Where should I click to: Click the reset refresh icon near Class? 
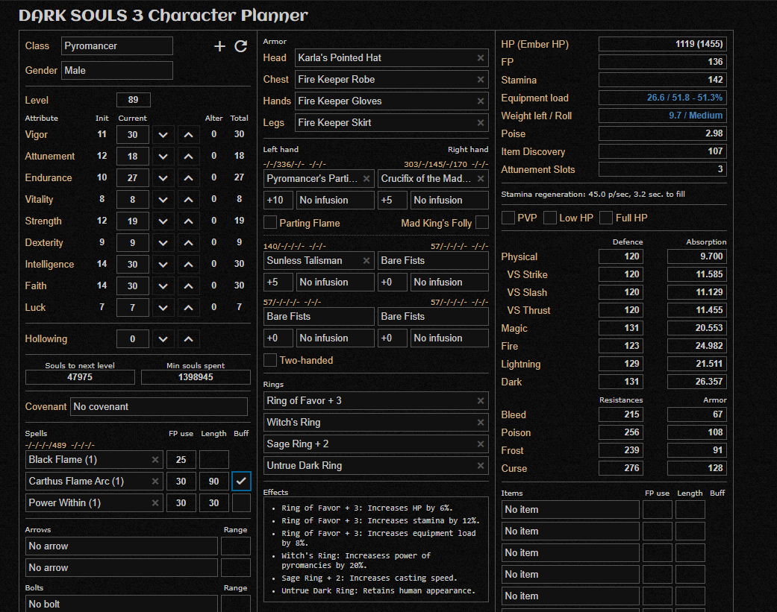click(x=241, y=46)
